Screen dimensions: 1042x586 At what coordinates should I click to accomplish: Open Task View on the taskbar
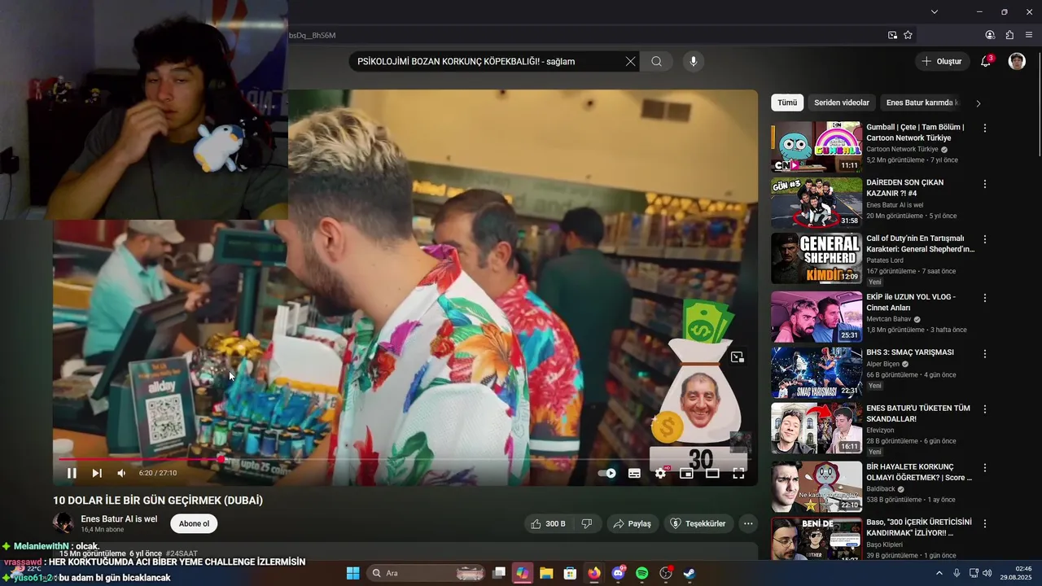point(499,573)
